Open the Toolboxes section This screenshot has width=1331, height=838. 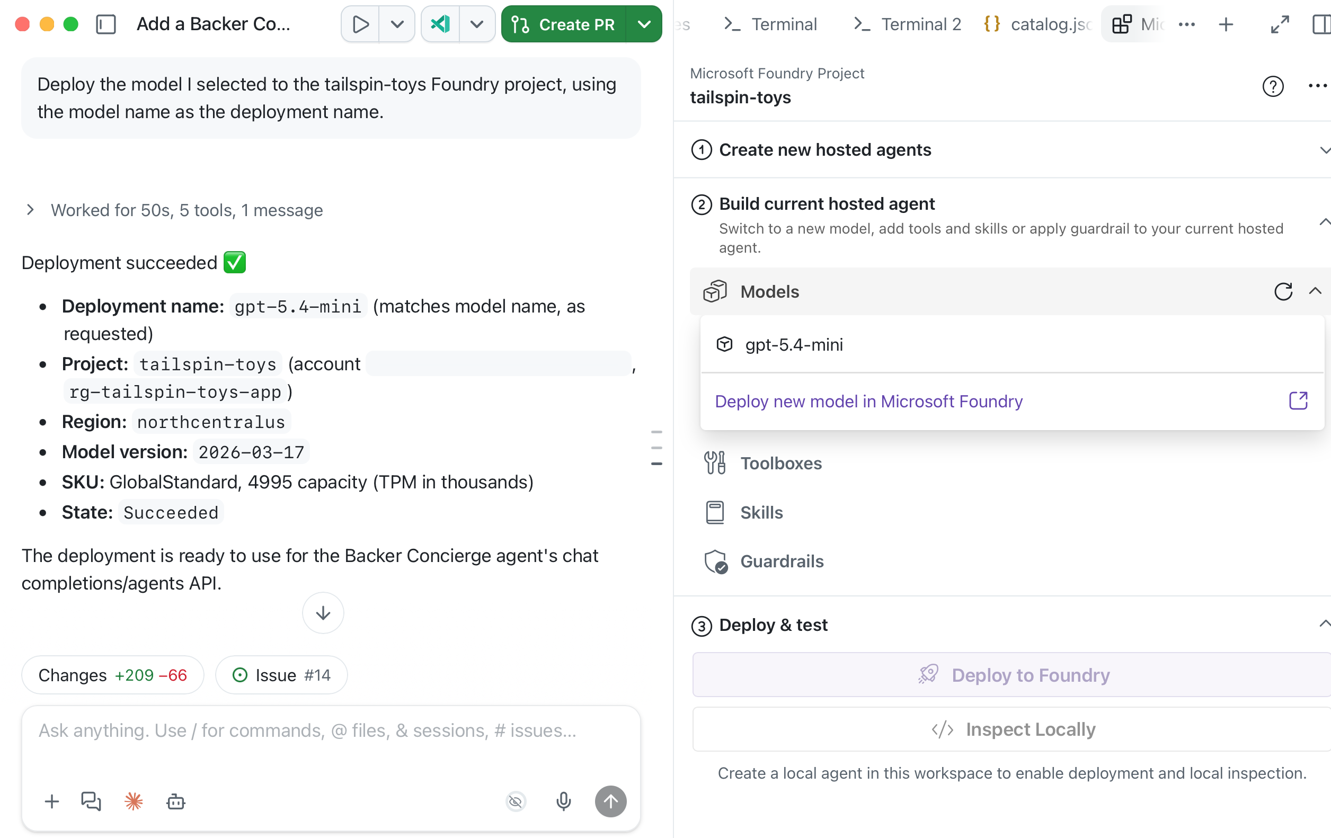[781, 463]
